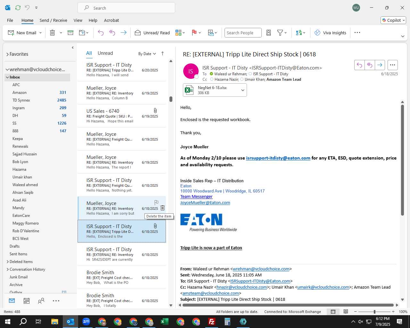
Task: Collapse the folder pane arrow
Action: tap(73, 48)
